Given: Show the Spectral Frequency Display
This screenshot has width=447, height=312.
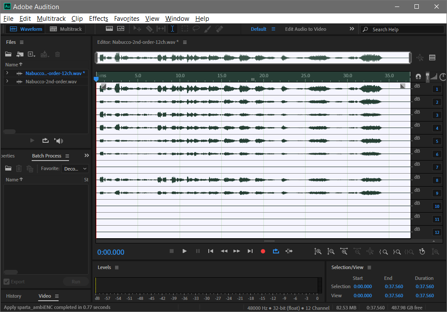Looking at the screenshot, I should click(109, 29).
